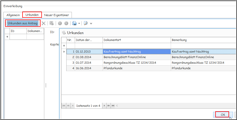This screenshot has width=237, height=120.
Task: Click the Urkunden aus Antrag button
Action: coord(23,23)
